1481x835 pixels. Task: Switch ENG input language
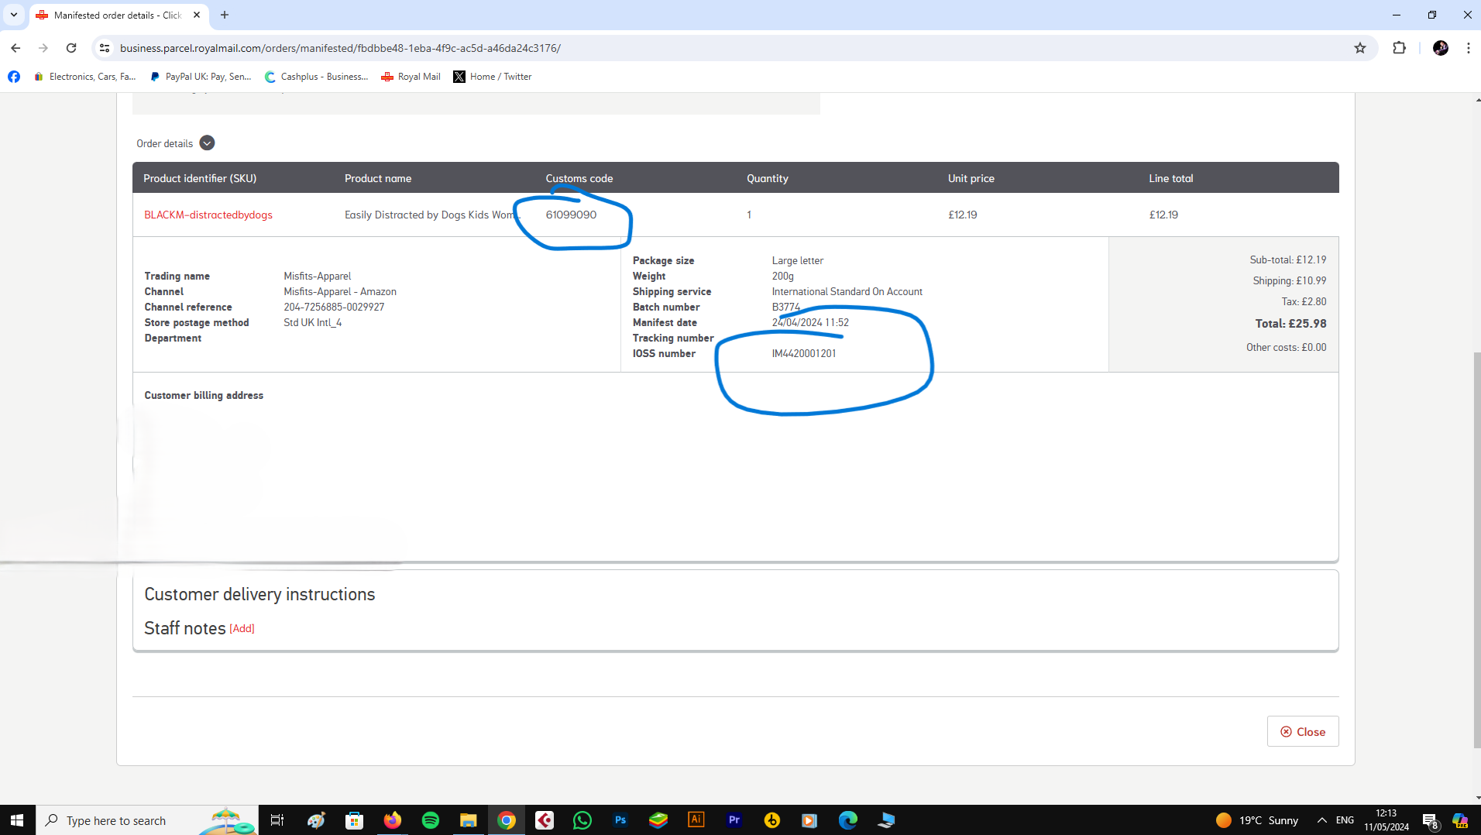[1345, 820]
